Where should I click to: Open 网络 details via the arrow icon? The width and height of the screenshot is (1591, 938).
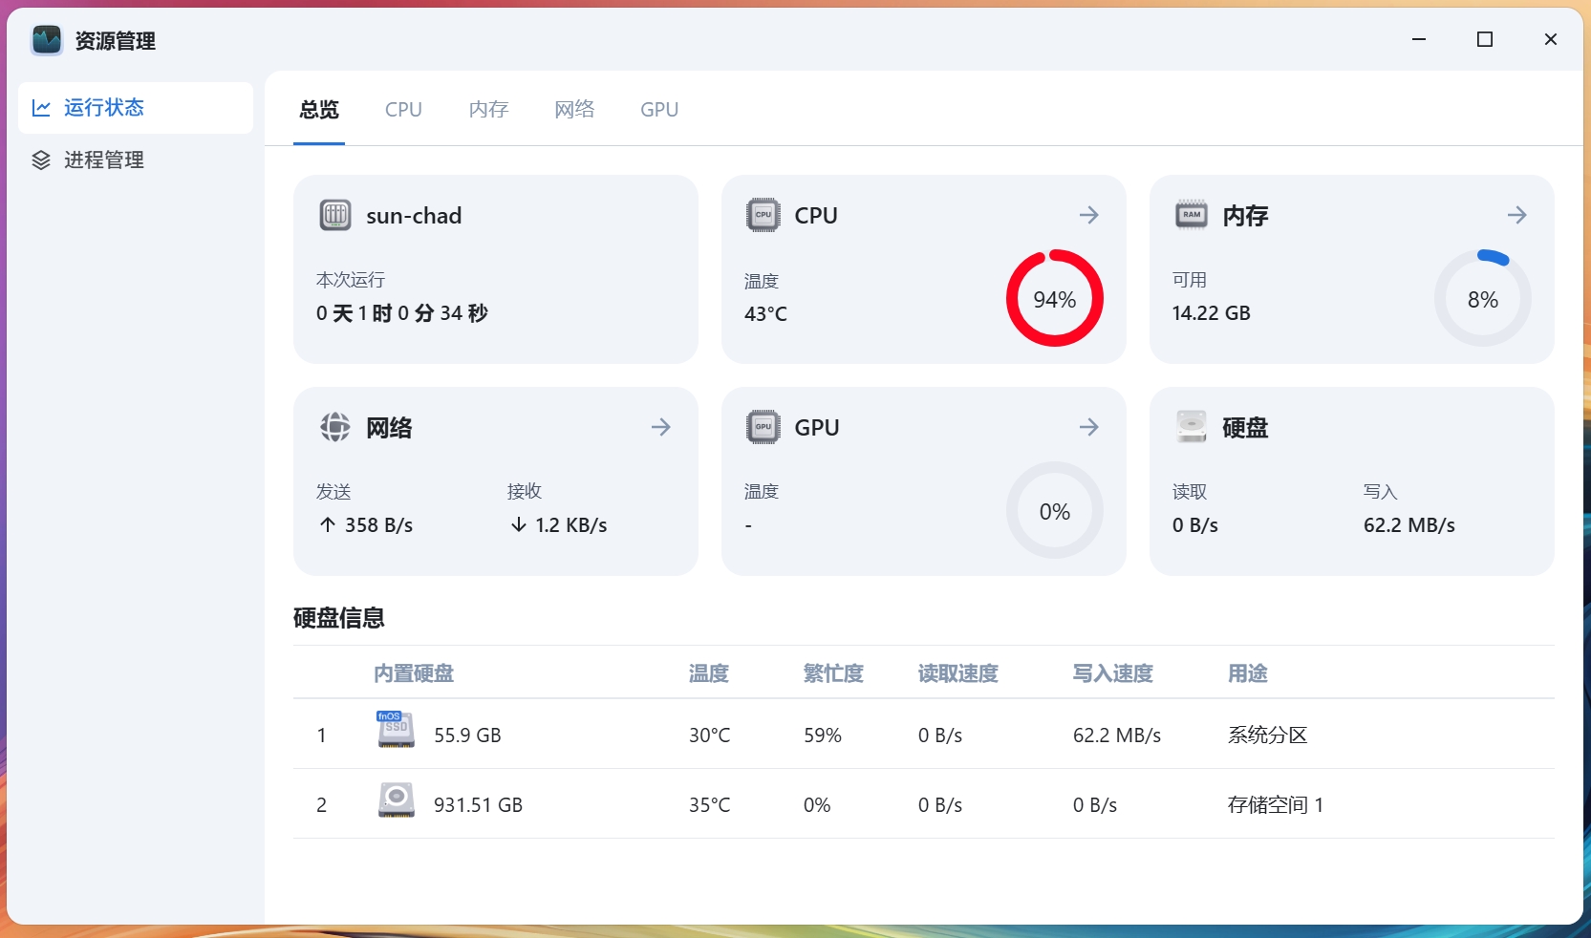coord(661,427)
